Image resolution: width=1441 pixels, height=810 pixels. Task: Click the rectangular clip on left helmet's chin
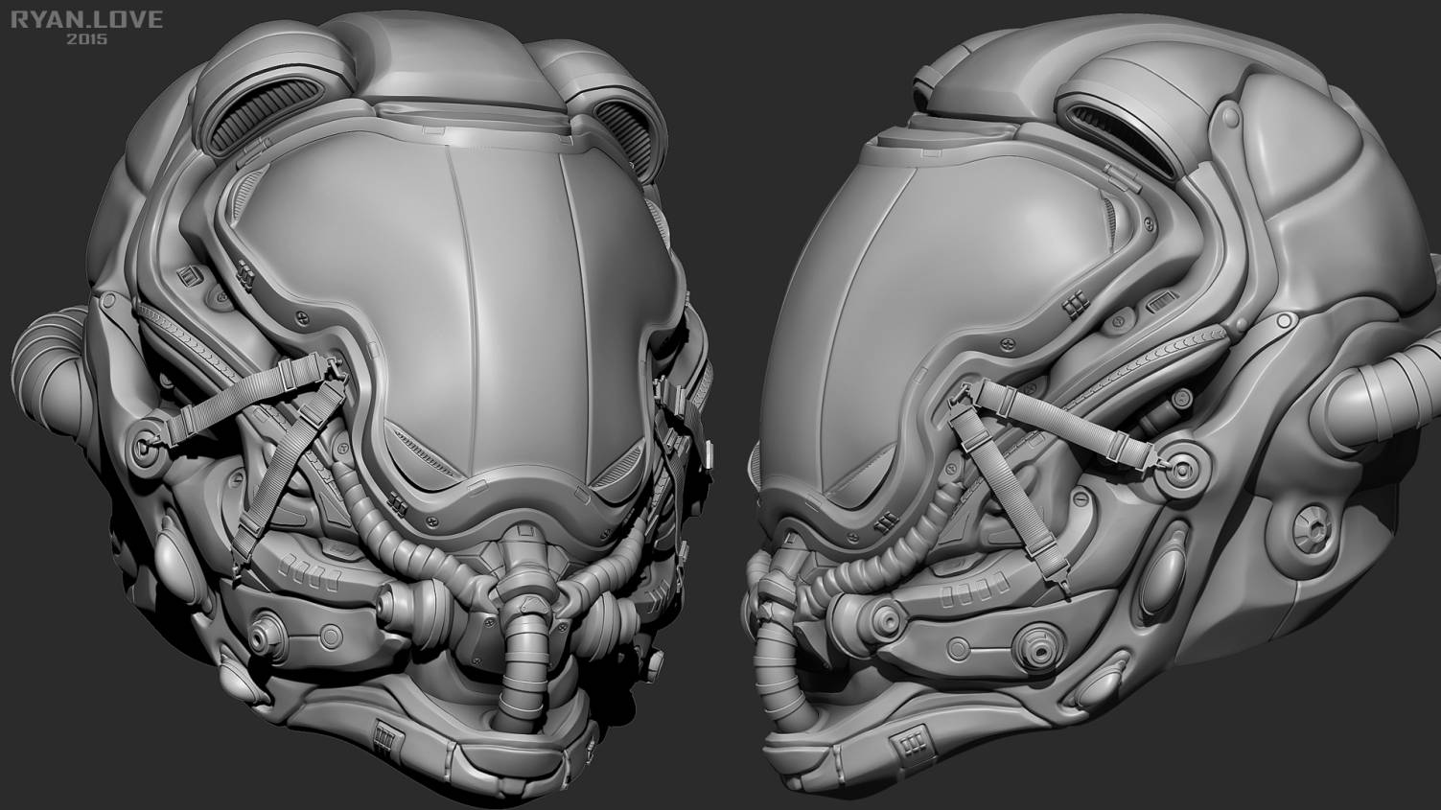[x=382, y=738]
